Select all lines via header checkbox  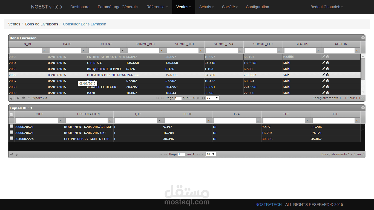11,115
